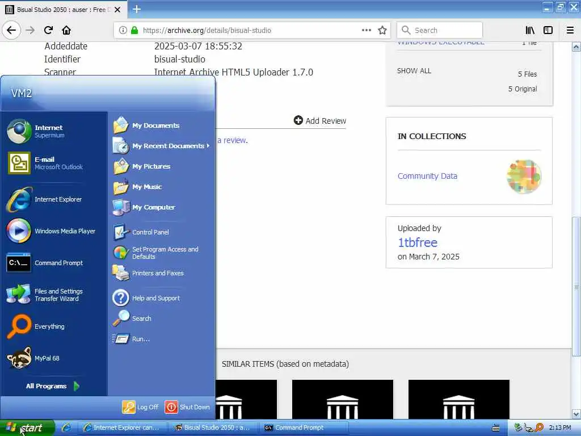Switch to Bisual Studio 2050 taskbar item
This screenshot has width=581, height=436.
[213, 428]
